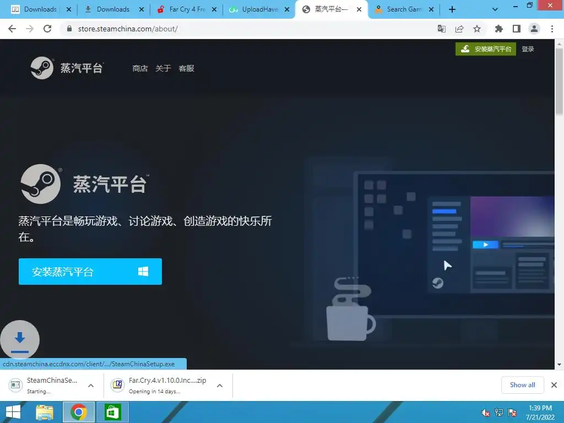Open the 商店 store menu
Screen dimensions: 564x423
click(140, 68)
